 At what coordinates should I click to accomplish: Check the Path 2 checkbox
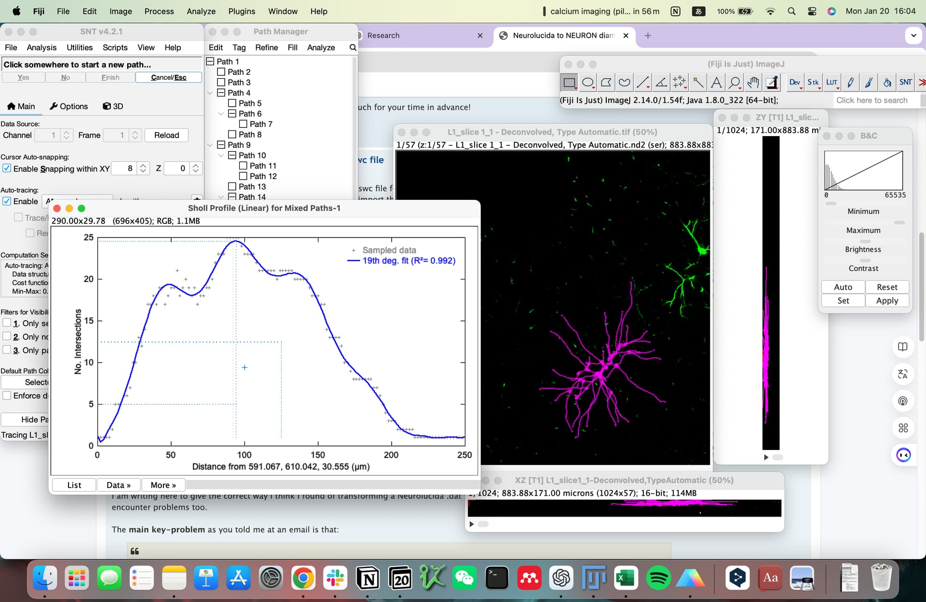(x=222, y=71)
